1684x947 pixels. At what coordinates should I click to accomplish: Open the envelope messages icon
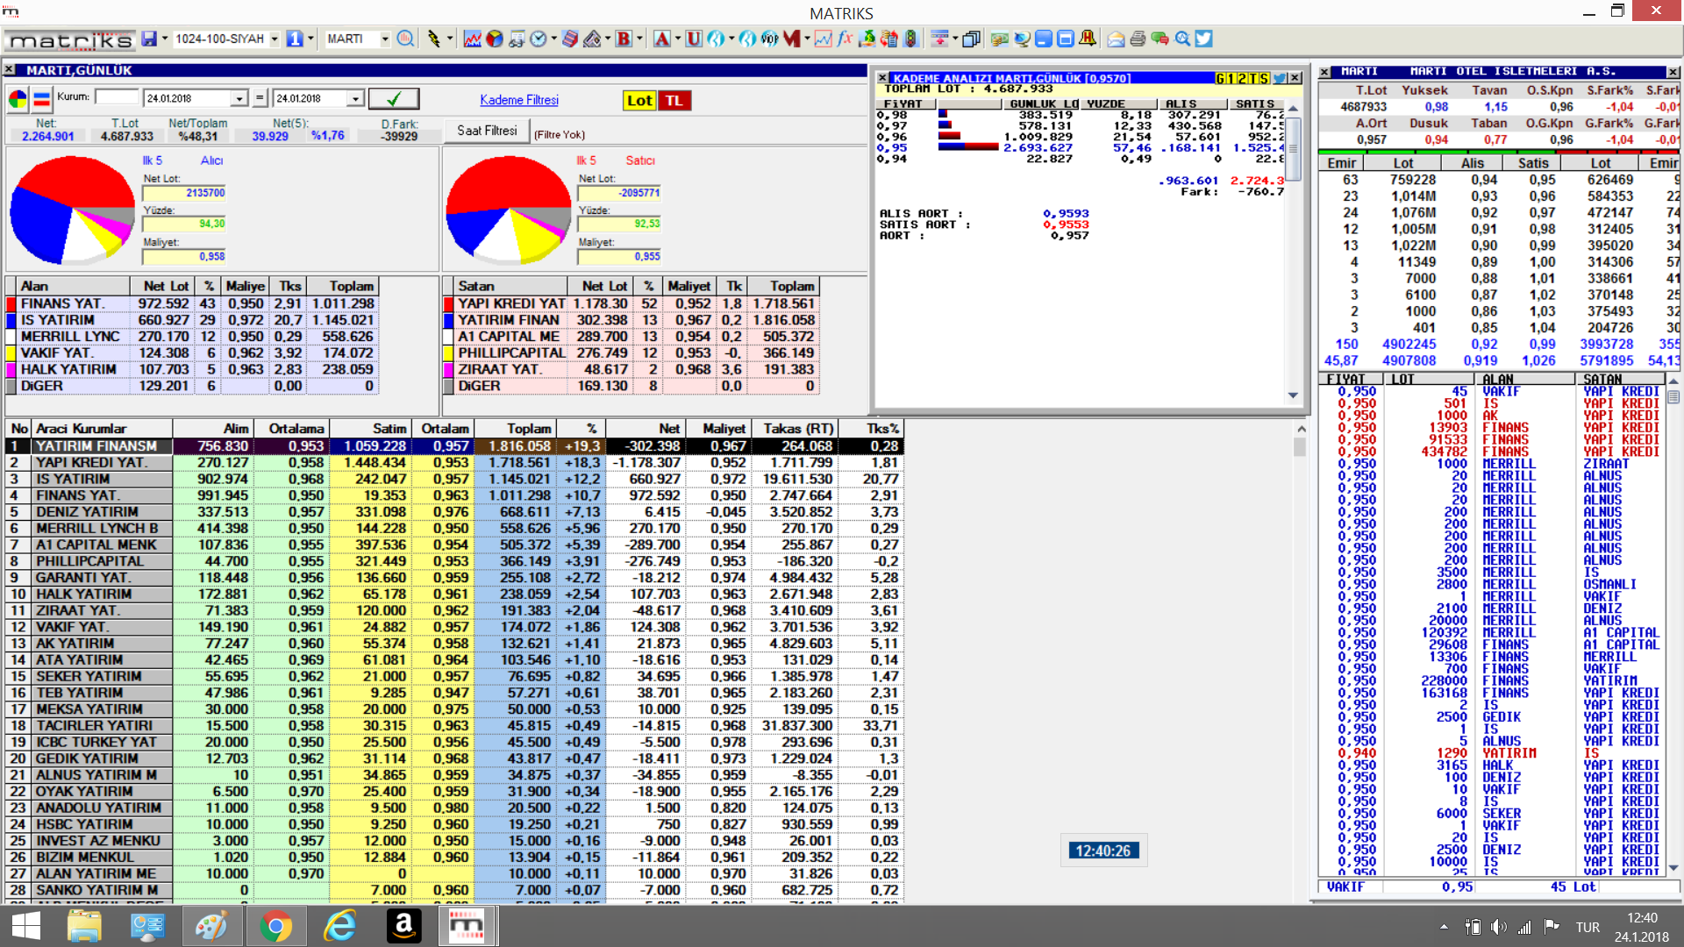(1116, 39)
